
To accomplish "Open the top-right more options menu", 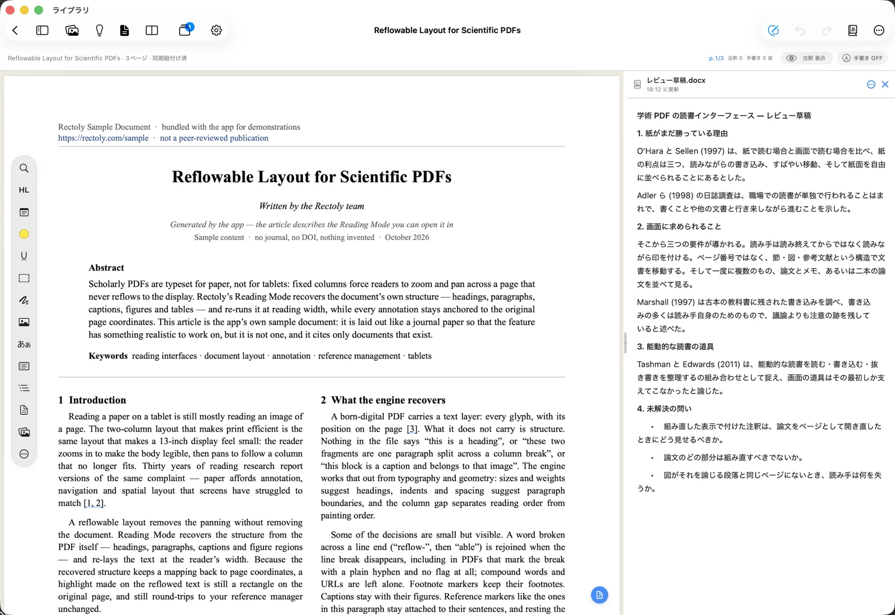I will [879, 30].
